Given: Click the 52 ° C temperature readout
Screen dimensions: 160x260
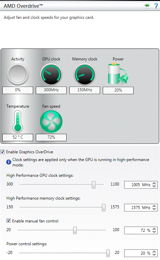Looking at the screenshot, I should pos(18,137).
